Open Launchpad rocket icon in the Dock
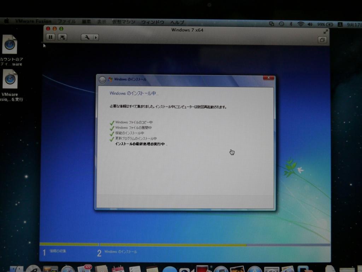The width and height of the screenshot is (362, 272). [33, 269]
